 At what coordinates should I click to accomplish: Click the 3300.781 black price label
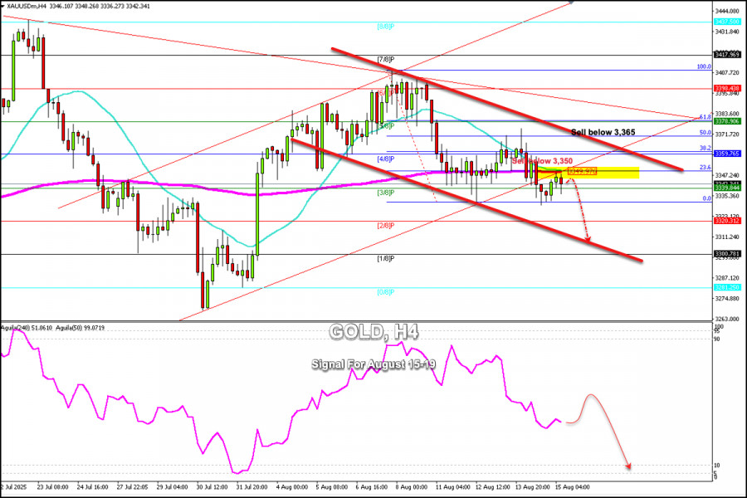pyautogui.click(x=727, y=254)
